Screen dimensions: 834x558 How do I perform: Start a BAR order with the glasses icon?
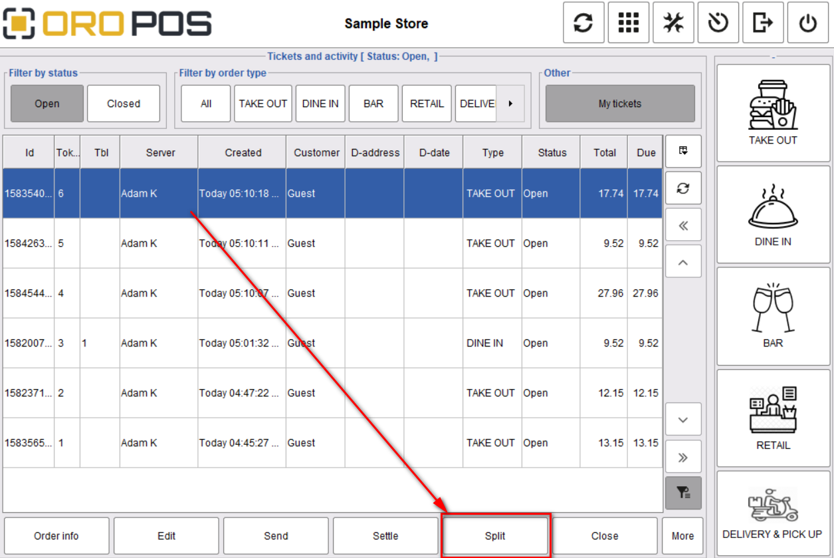(x=774, y=316)
